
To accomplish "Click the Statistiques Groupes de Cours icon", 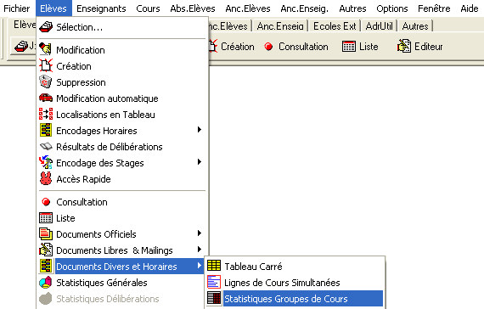I will coord(214,299).
